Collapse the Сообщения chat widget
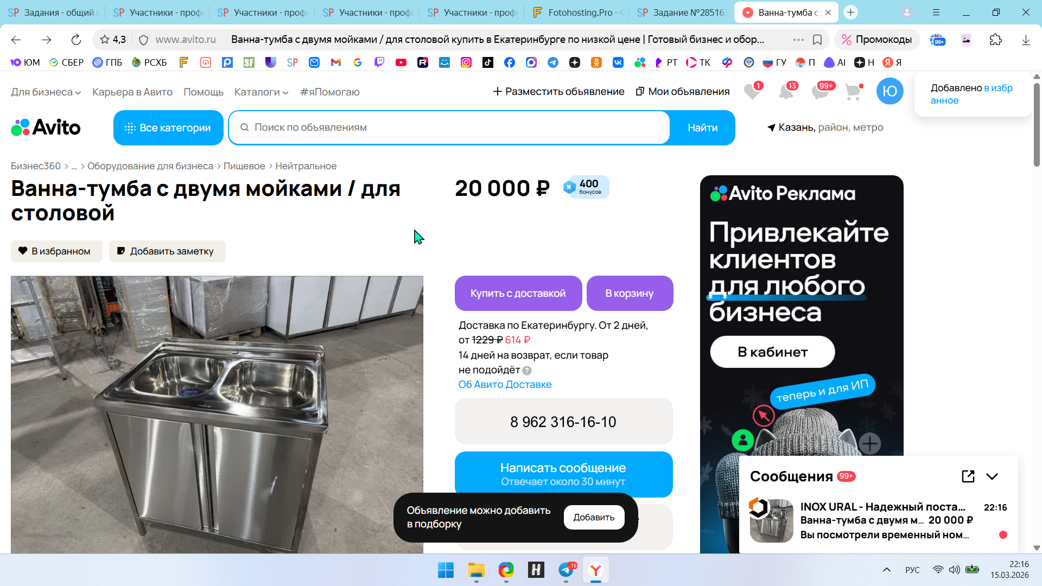1042x586 pixels. (x=992, y=476)
